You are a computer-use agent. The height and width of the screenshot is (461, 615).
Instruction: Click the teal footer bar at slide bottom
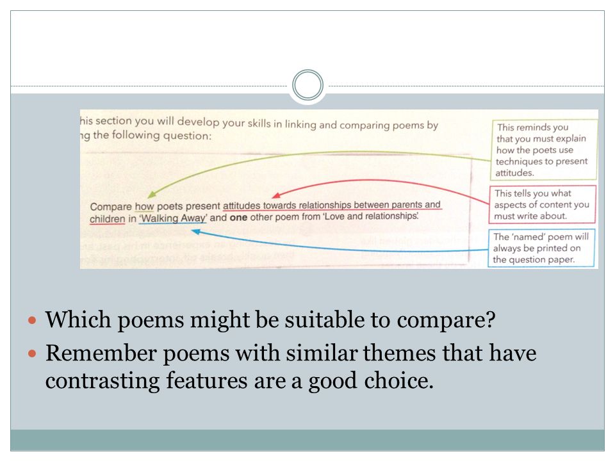click(x=307, y=440)
